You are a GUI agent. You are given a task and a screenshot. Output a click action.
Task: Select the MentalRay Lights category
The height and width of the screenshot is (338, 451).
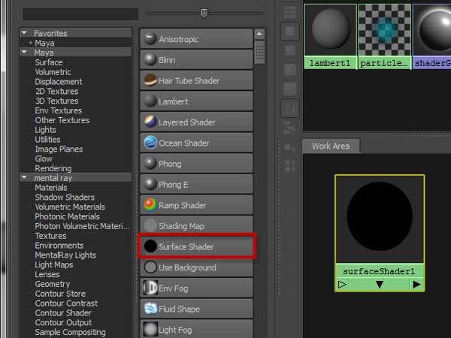pos(65,255)
